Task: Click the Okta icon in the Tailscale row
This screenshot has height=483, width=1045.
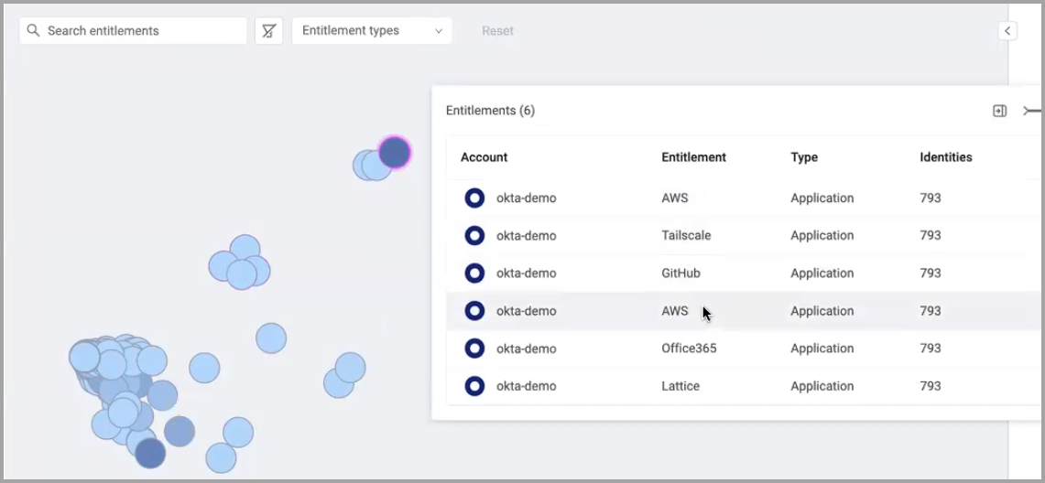Action: (x=474, y=235)
